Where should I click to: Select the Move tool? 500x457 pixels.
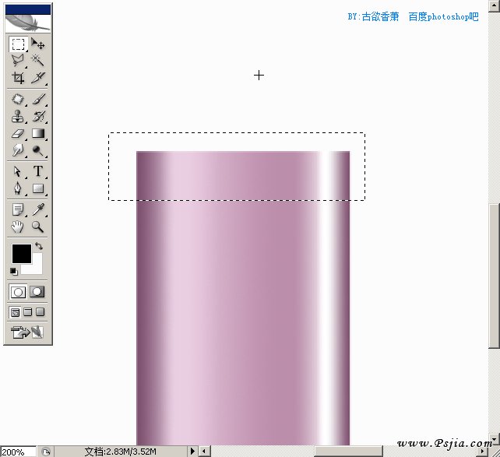[38, 44]
